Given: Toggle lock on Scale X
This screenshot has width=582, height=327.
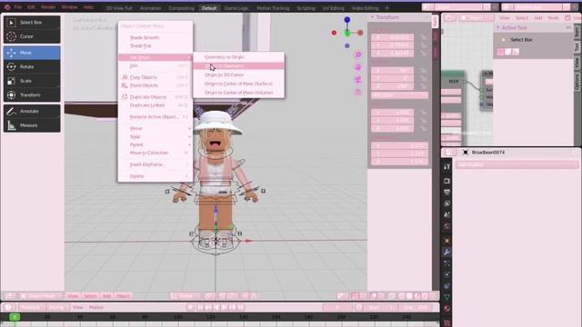Looking at the screenshot, I should pos(423,113).
